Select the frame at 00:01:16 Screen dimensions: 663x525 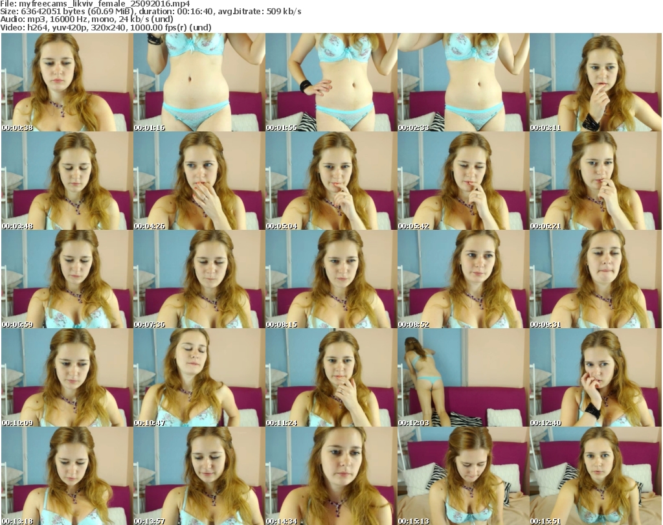199,82
